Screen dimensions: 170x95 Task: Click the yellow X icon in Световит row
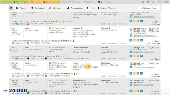click(134, 56)
